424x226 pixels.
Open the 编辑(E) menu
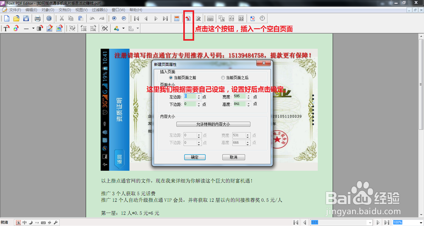[31, 10]
